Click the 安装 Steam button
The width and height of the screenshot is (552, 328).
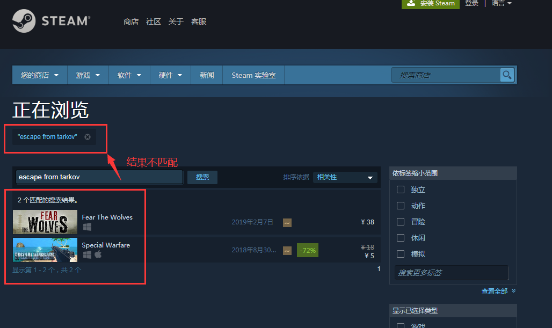coord(431,4)
